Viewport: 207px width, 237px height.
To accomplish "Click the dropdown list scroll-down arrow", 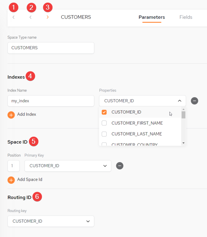I will (x=183, y=143).
